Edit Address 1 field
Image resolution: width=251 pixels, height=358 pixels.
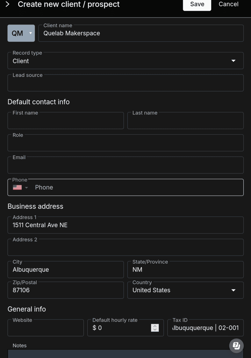click(125, 225)
